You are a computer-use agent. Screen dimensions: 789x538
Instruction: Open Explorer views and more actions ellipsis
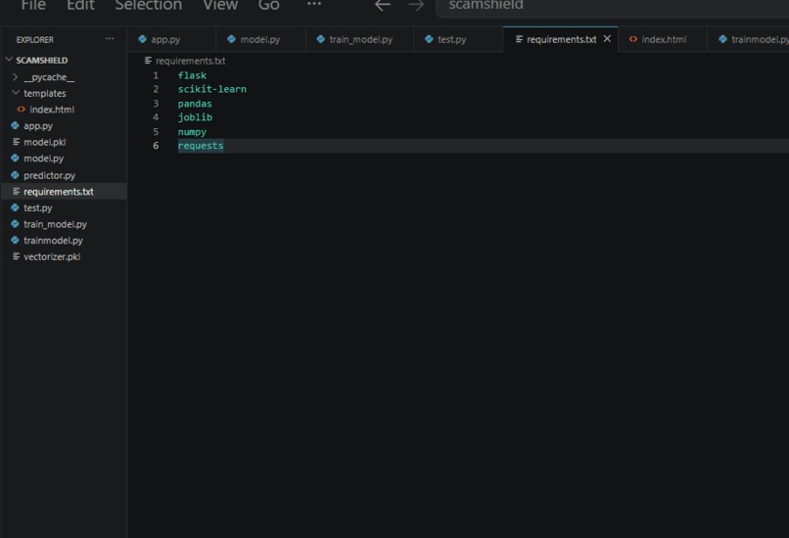click(110, 39)
